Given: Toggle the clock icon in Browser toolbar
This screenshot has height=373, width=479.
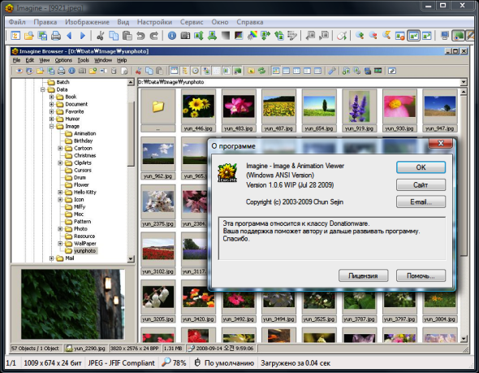Looking at the screenshot, I should click(x=195, y=71).
